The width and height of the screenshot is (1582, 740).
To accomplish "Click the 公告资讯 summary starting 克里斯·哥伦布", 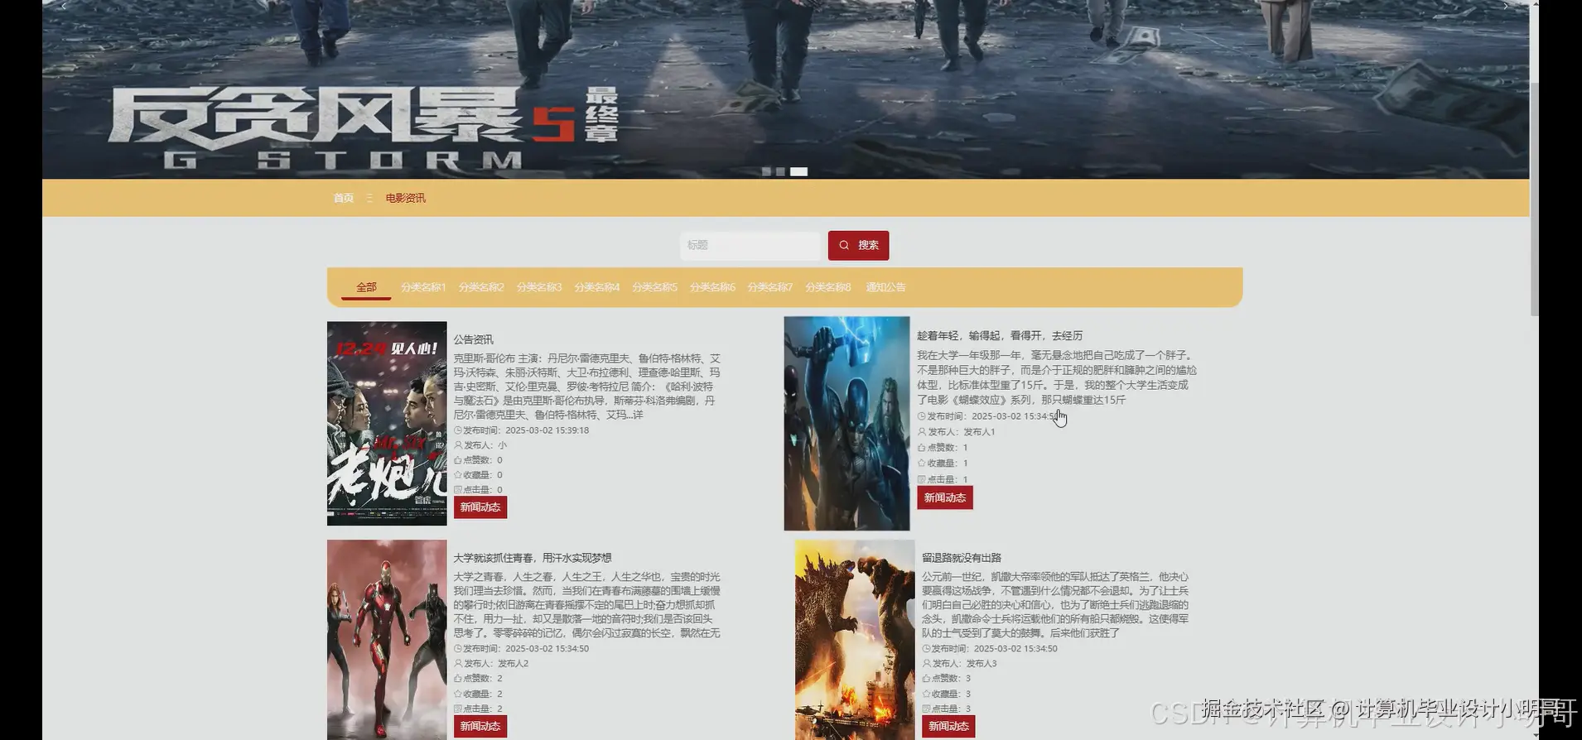I will [x=586, y=387].
